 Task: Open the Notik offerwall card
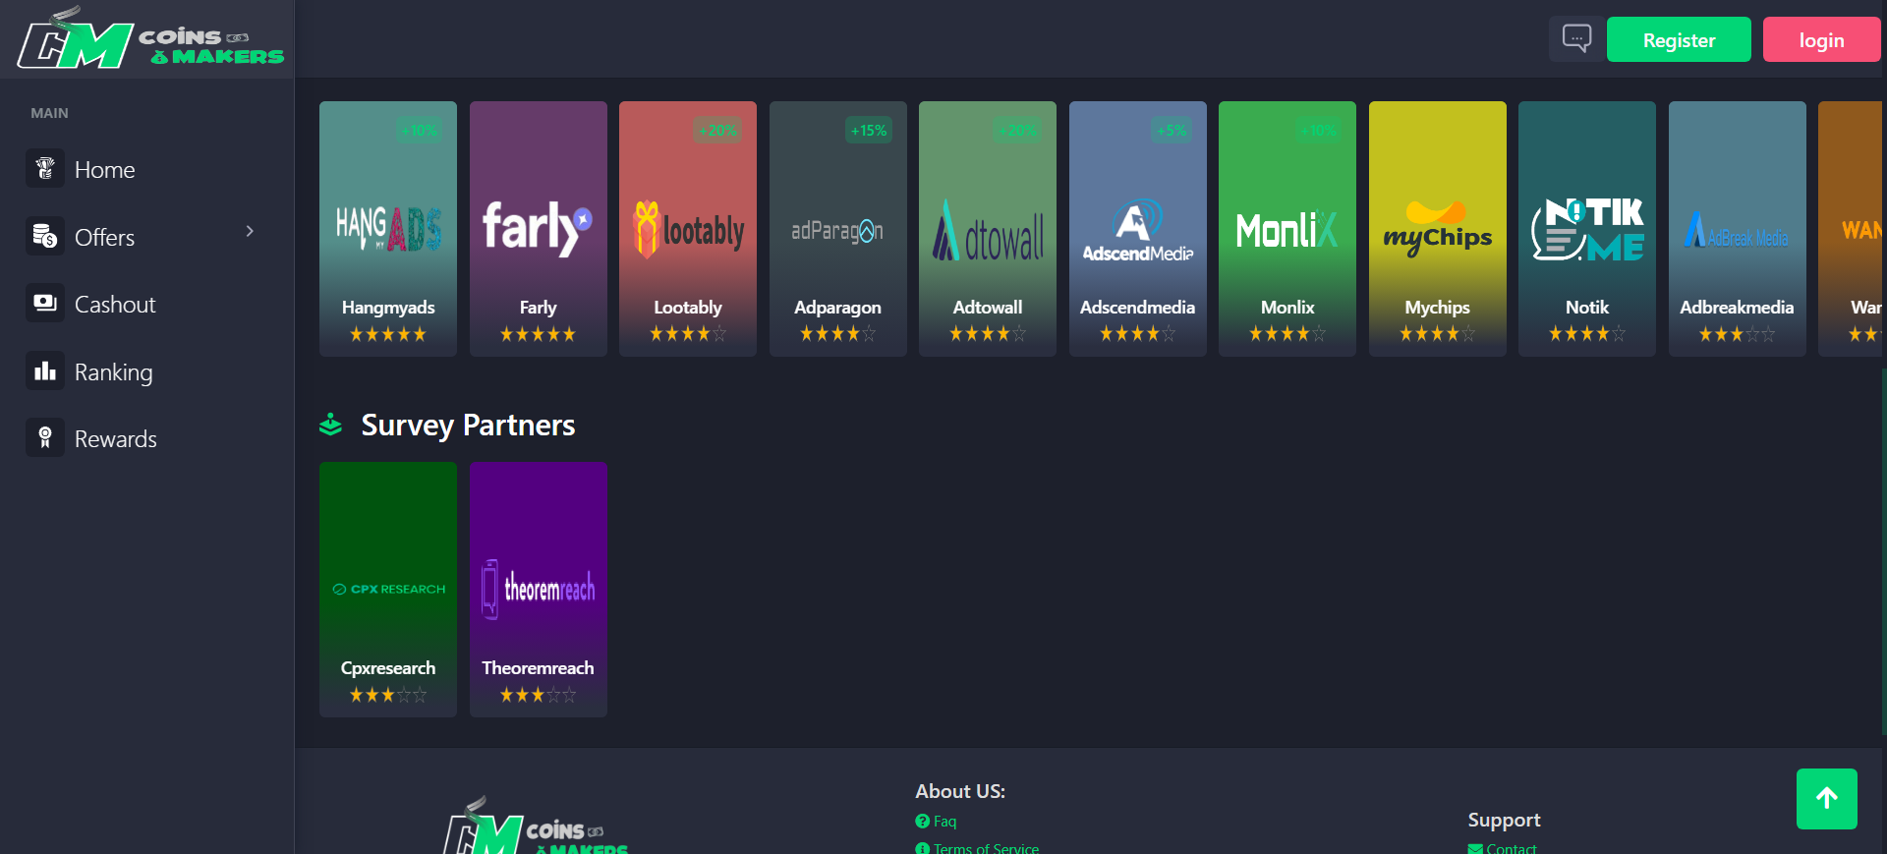click(1586, 228)
